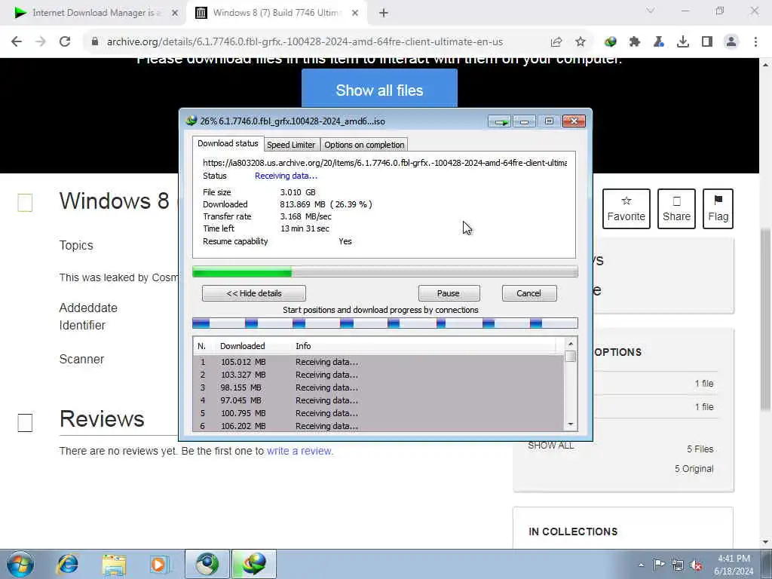Screen dimensions: 772x579
Task: Switch to Chrome taskbar button
Action: click(x=207, y=564)
